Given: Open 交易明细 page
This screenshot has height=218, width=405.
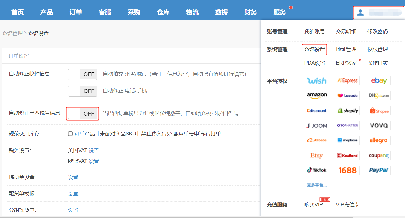Looking at the screenshot, I should (x=346, y=31).
